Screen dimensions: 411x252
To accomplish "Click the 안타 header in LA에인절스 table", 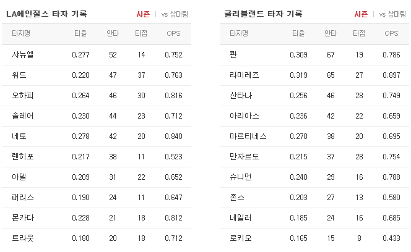I will (113, 33).
